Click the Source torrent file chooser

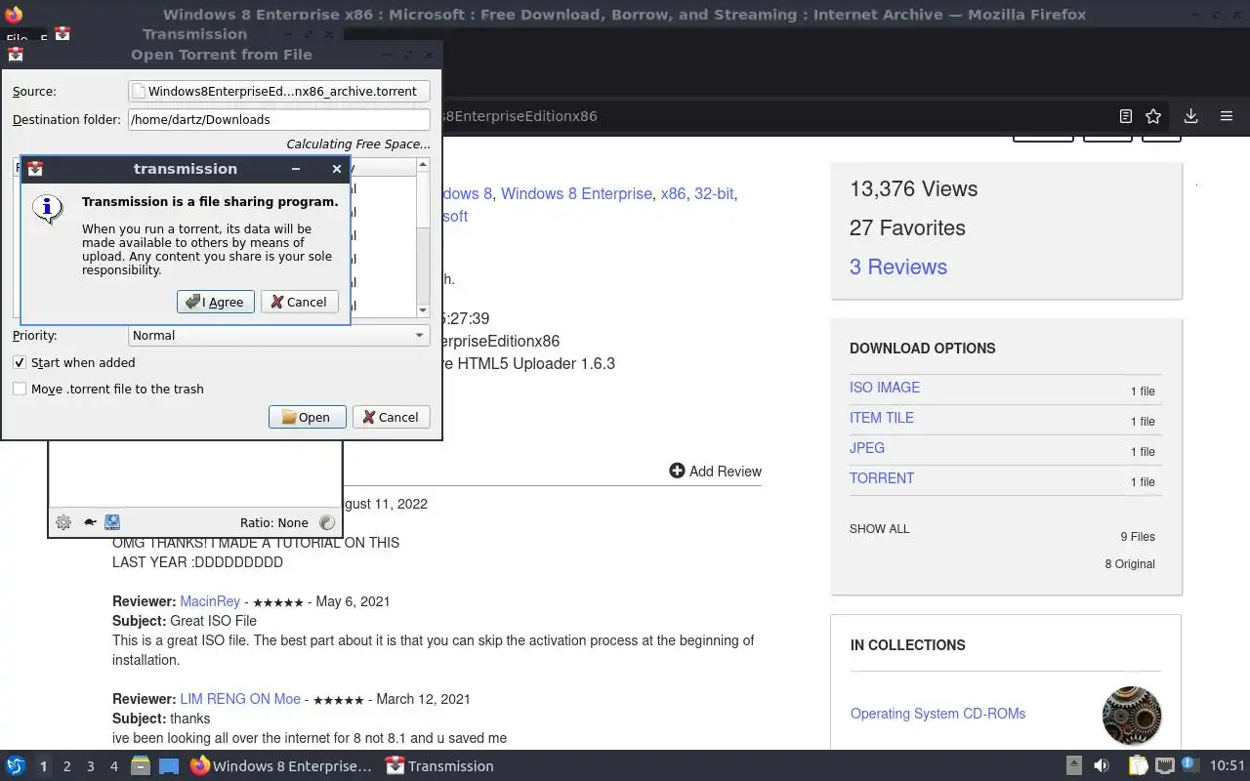click(279, 91)
